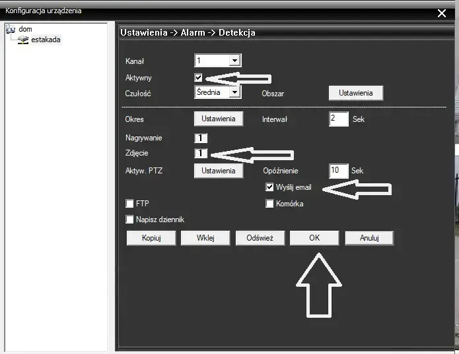Screen dimensions: 459x354
Task: Open Obszar Ustawienia button
Action: tap(356, 93)
